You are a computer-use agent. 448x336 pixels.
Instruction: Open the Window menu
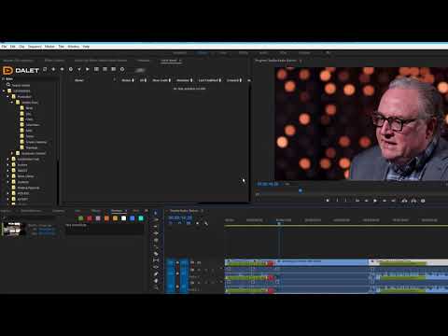(74, 47)
